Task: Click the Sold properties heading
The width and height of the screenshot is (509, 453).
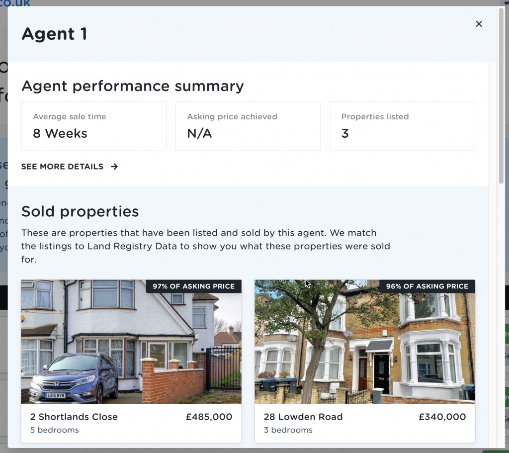Action: pyautogui.click(x=80, y=211)
